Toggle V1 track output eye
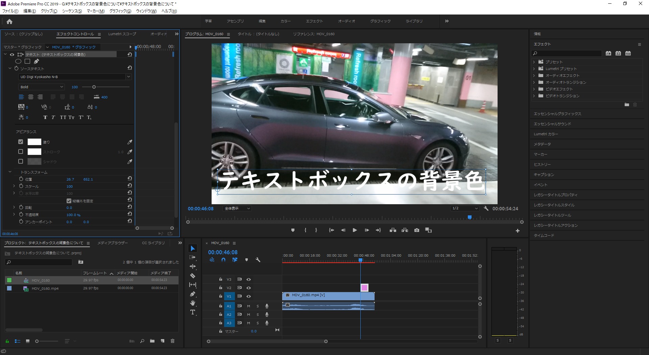 click(x=248, y=296)
